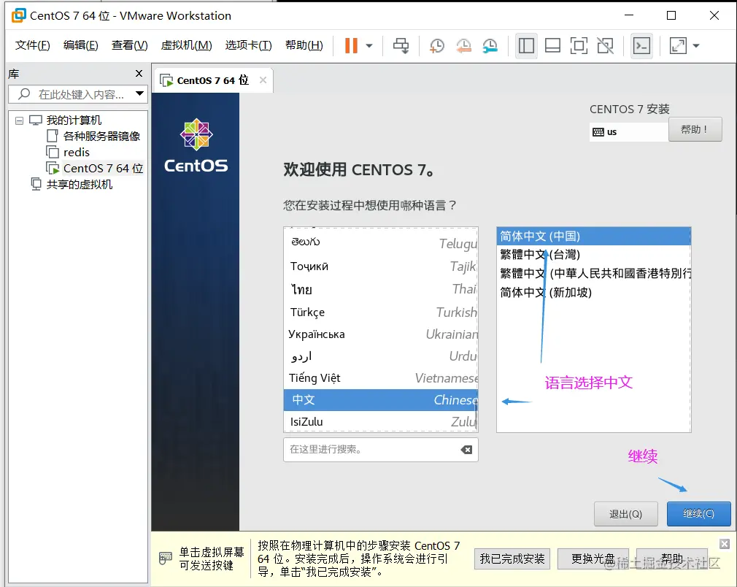Open the Snapshot Manager
Image resolution: width=737 pixels, height=587 pixels.
[490, 45]
